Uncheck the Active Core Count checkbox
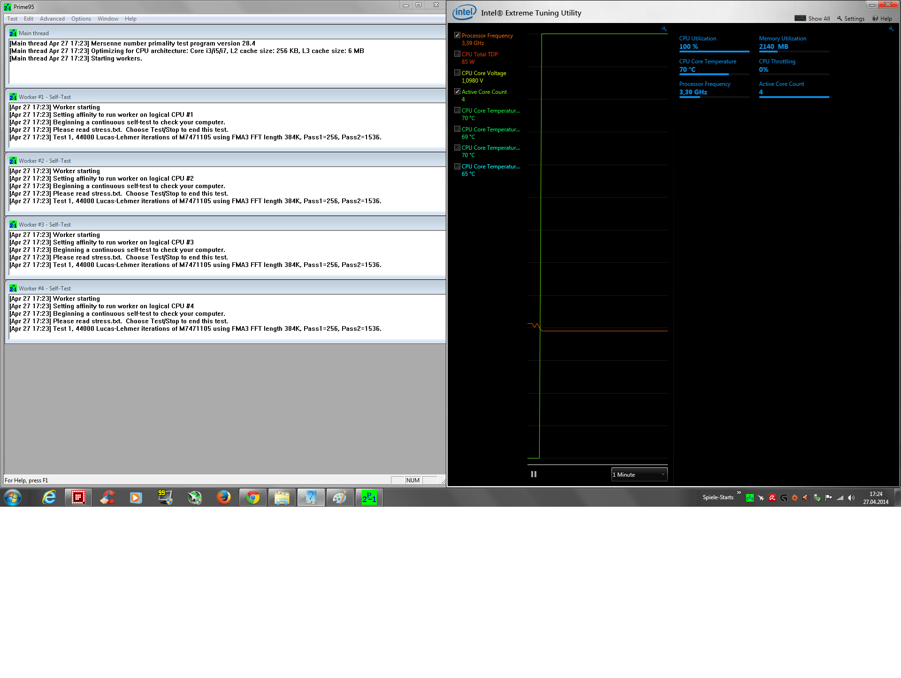Viewport: 901px width, 678px height. [x=457, y=91]
